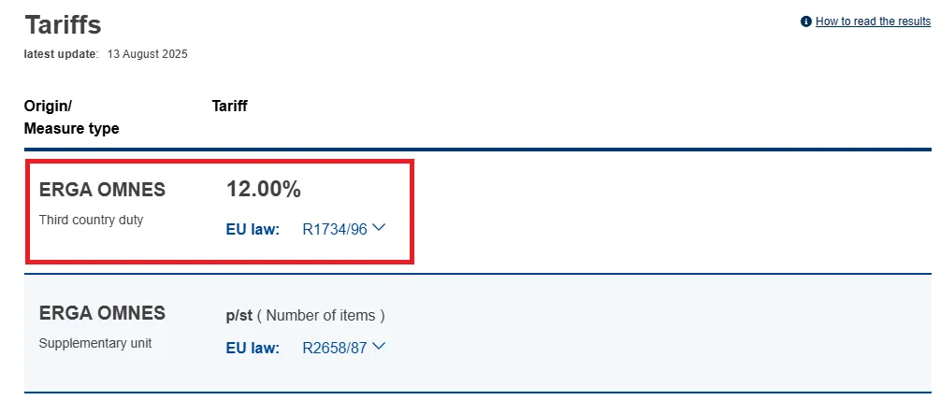Click the Tariffs page heading
Image resolution: width=940 pixels, height=400 pixels.
63,24
